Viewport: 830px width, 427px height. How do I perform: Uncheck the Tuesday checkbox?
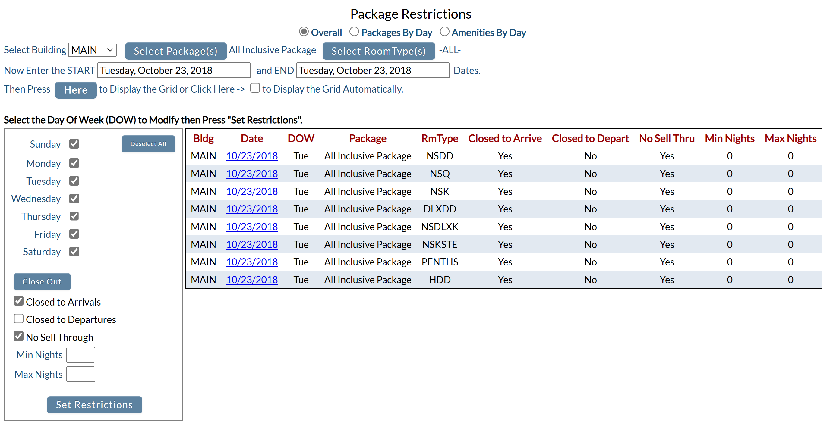(x=74, y=181)
